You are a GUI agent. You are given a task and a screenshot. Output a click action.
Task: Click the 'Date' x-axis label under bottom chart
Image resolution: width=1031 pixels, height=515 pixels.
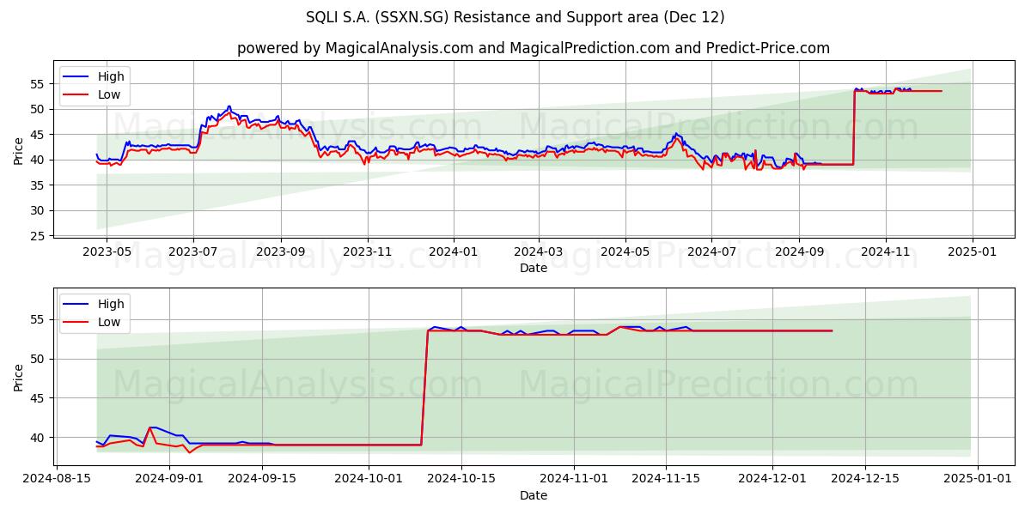(x=534, y=495)
